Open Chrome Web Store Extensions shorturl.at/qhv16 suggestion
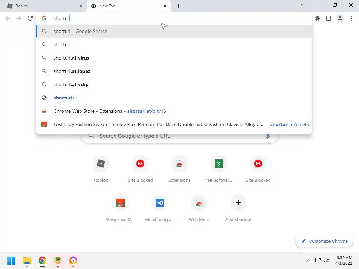This screenshot has width=359, height=269. (174, 111)
